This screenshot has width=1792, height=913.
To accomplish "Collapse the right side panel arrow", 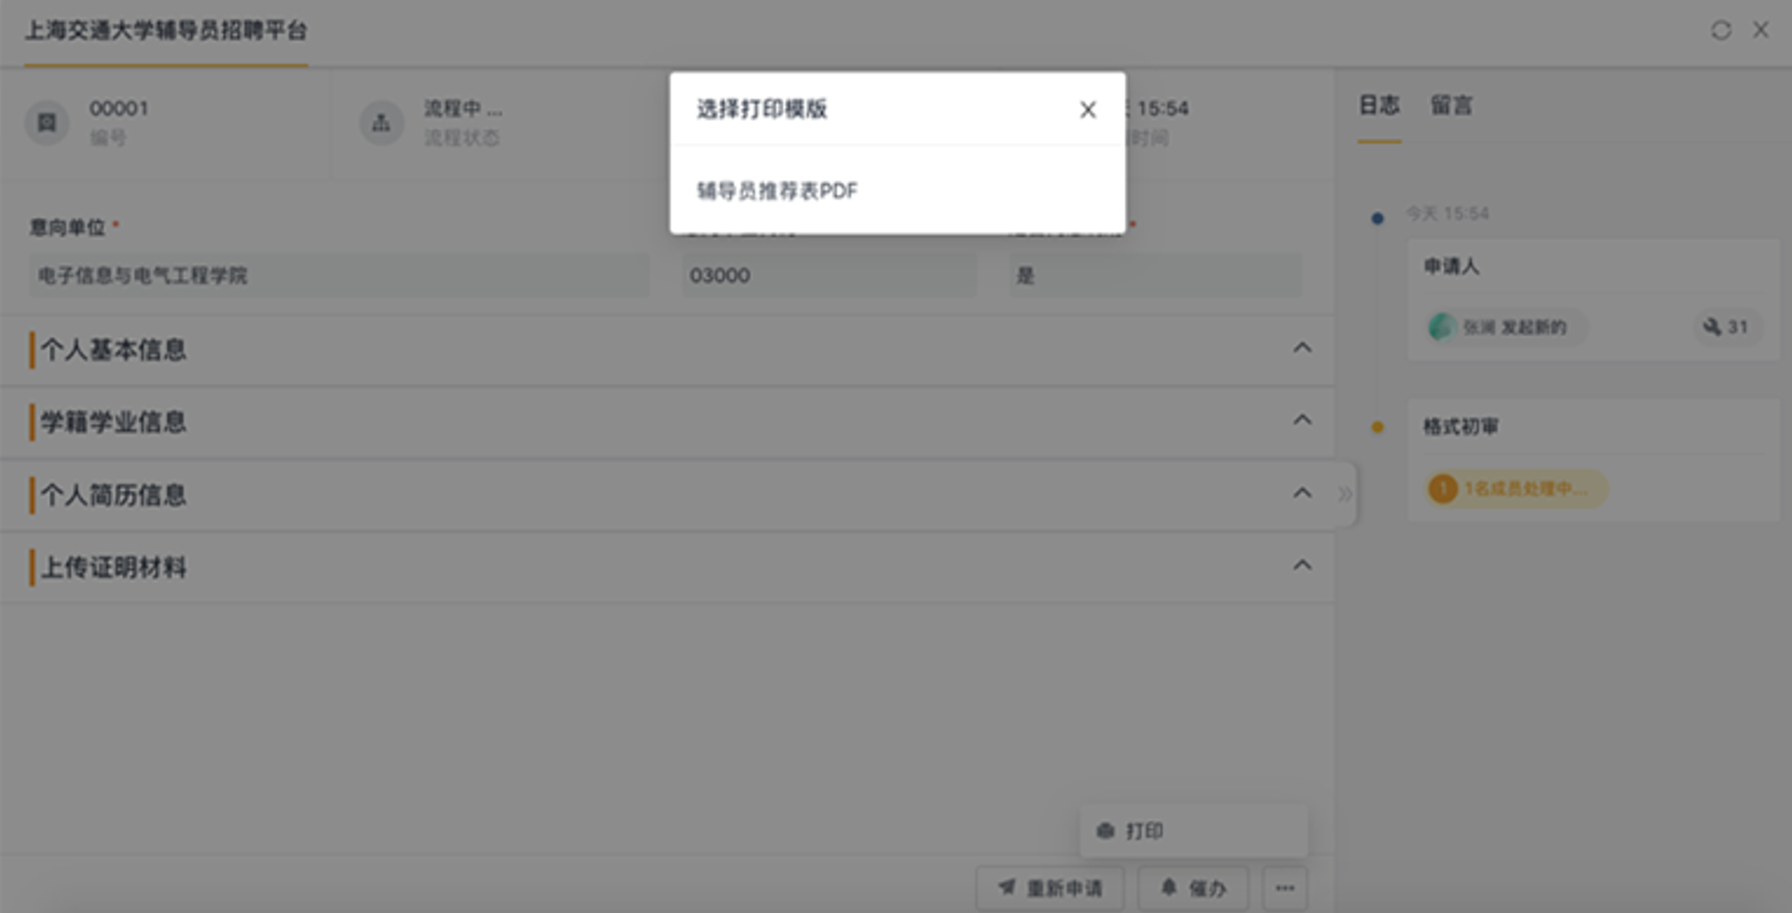I will point(1344,494).
